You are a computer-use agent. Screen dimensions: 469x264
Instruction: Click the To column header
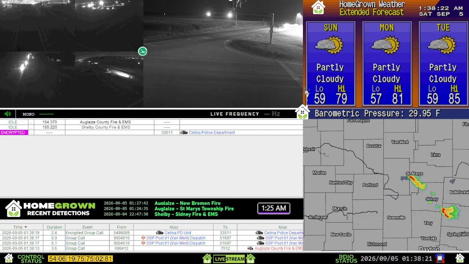(x=225, y=227)
